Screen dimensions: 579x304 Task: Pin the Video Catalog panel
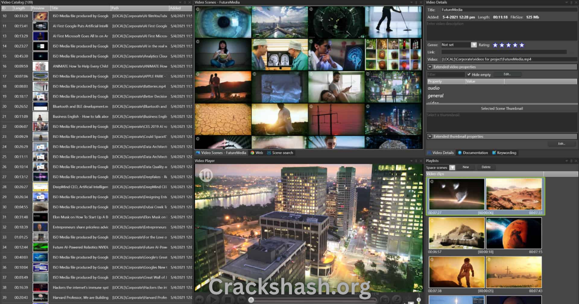(x=185, y=2)
